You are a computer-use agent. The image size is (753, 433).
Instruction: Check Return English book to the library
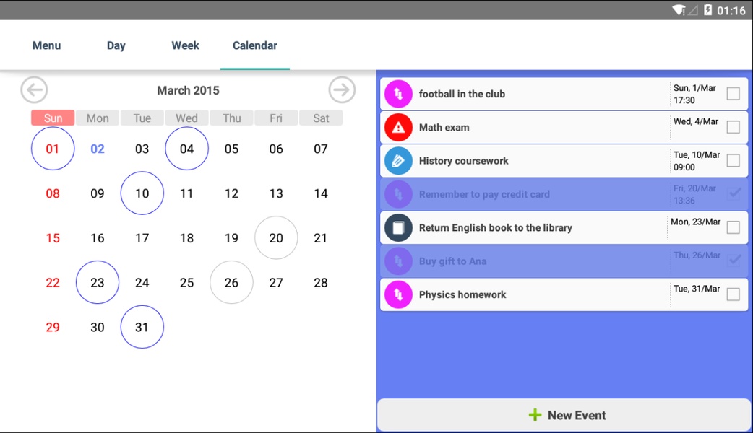click(733, 227)
